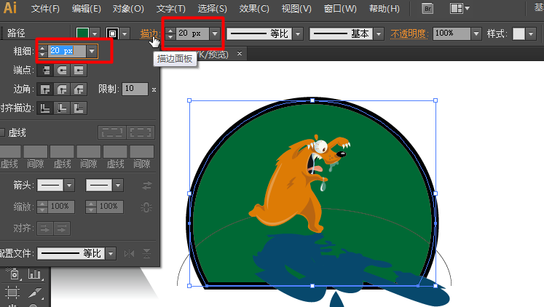Open the control bar stroke weight dropdown

[x=215, y=33]
